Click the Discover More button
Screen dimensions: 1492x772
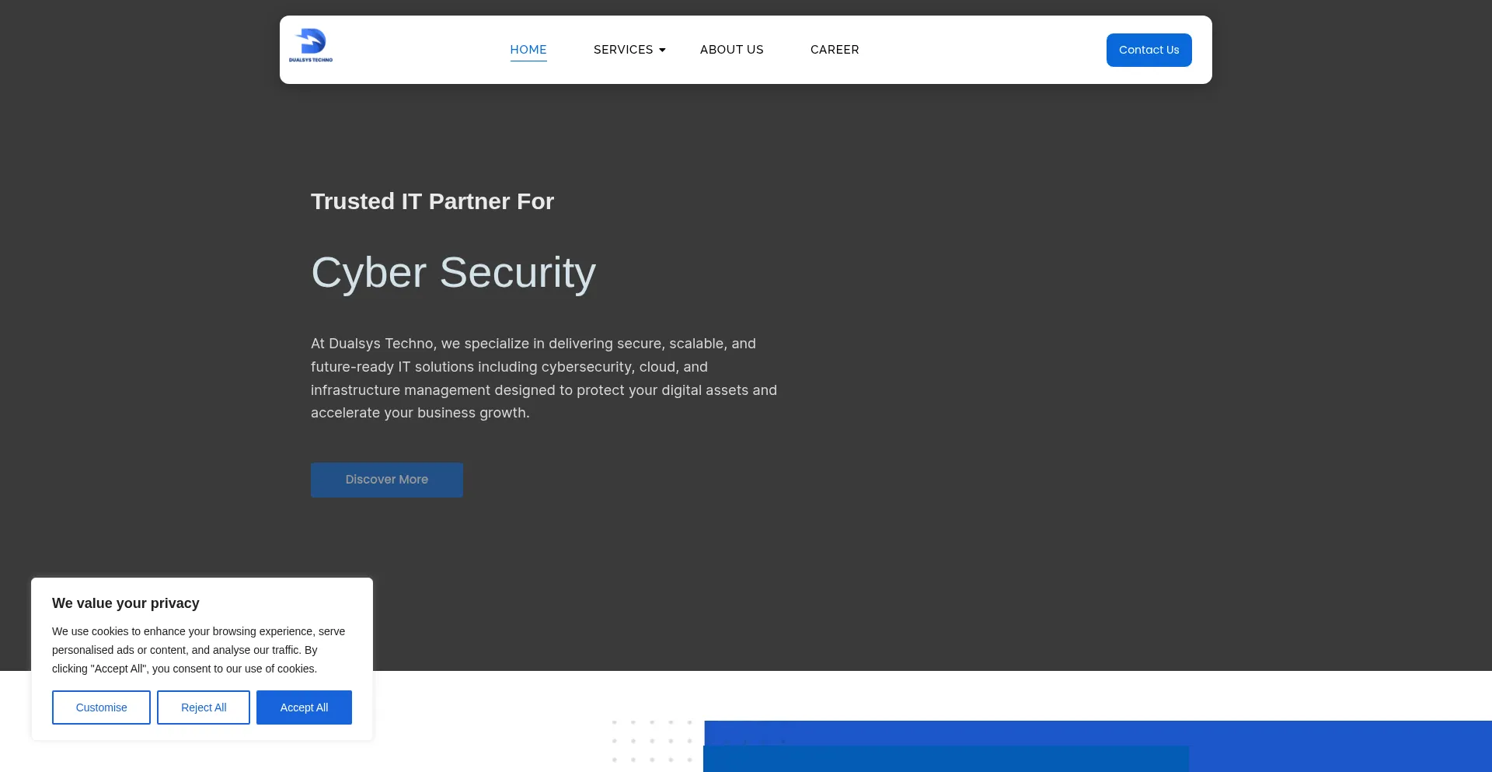pyautogui.click(x=387, y=480)
